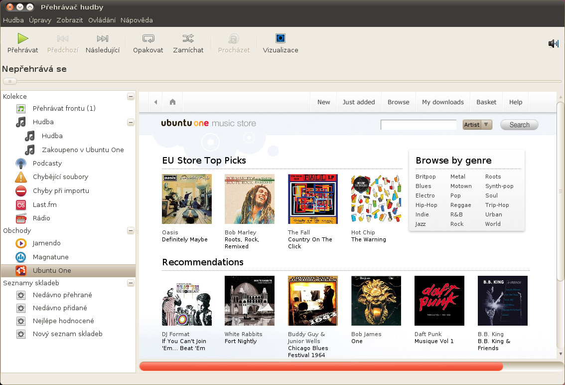Viewport: 565px width, 385px height.
Task: Browse the Motown genre
Action: [461, 186]
